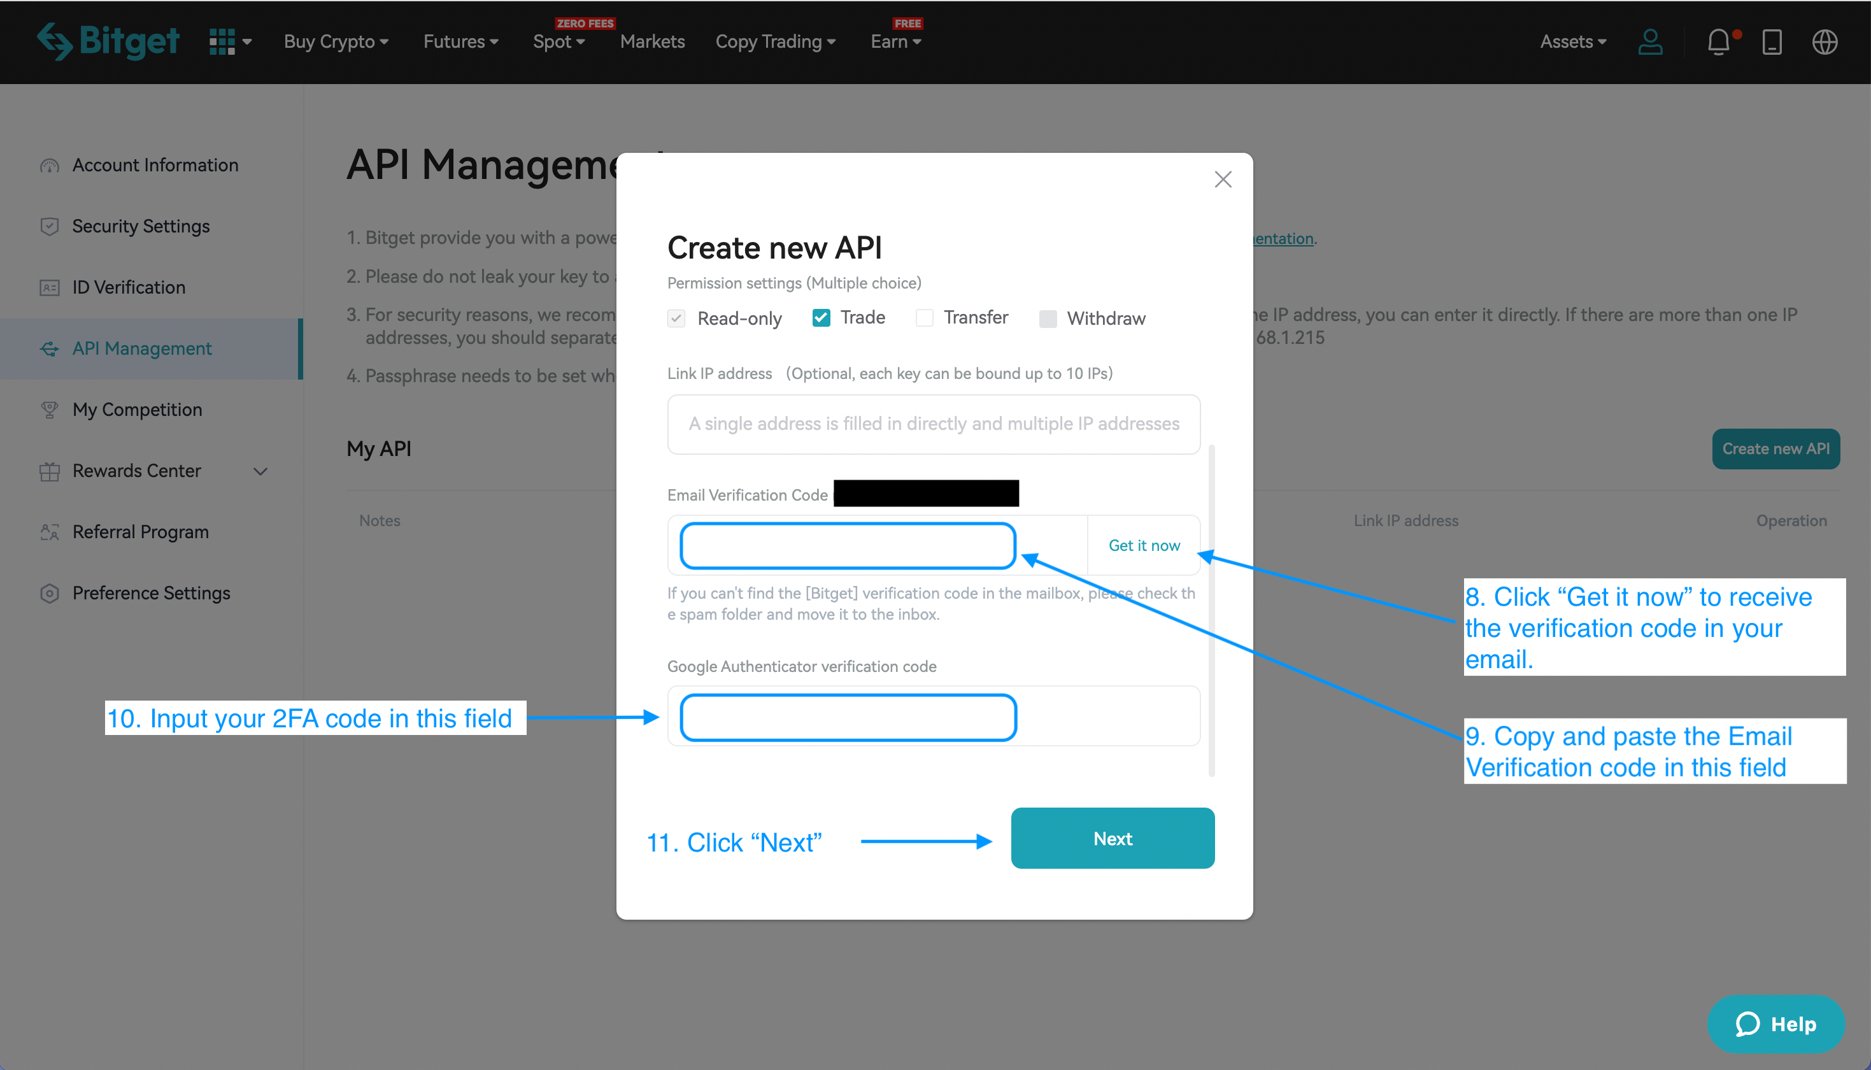Click the Next button
Image resolution: width=1871 pixels, height=1070 pixels.
[x=1112, y=839]
